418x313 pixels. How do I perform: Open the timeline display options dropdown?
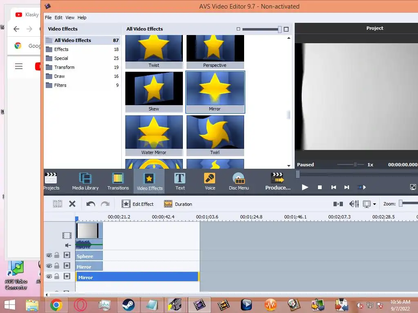pyautogui.click(x=375, y=204)
